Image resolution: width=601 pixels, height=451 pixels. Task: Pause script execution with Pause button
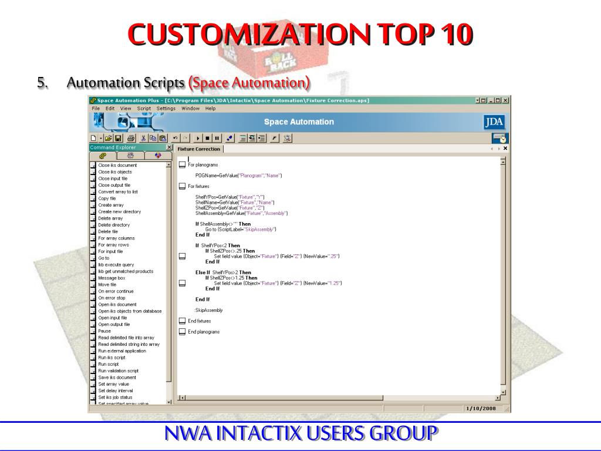pos(217,138)
